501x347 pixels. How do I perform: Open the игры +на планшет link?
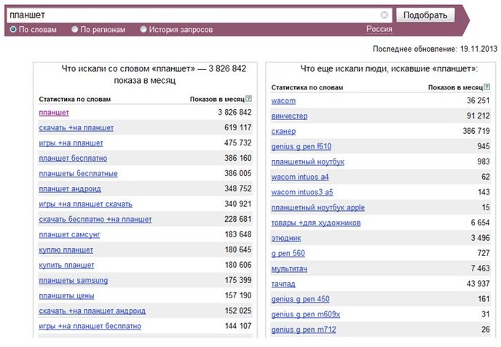[x=71, y=143]
